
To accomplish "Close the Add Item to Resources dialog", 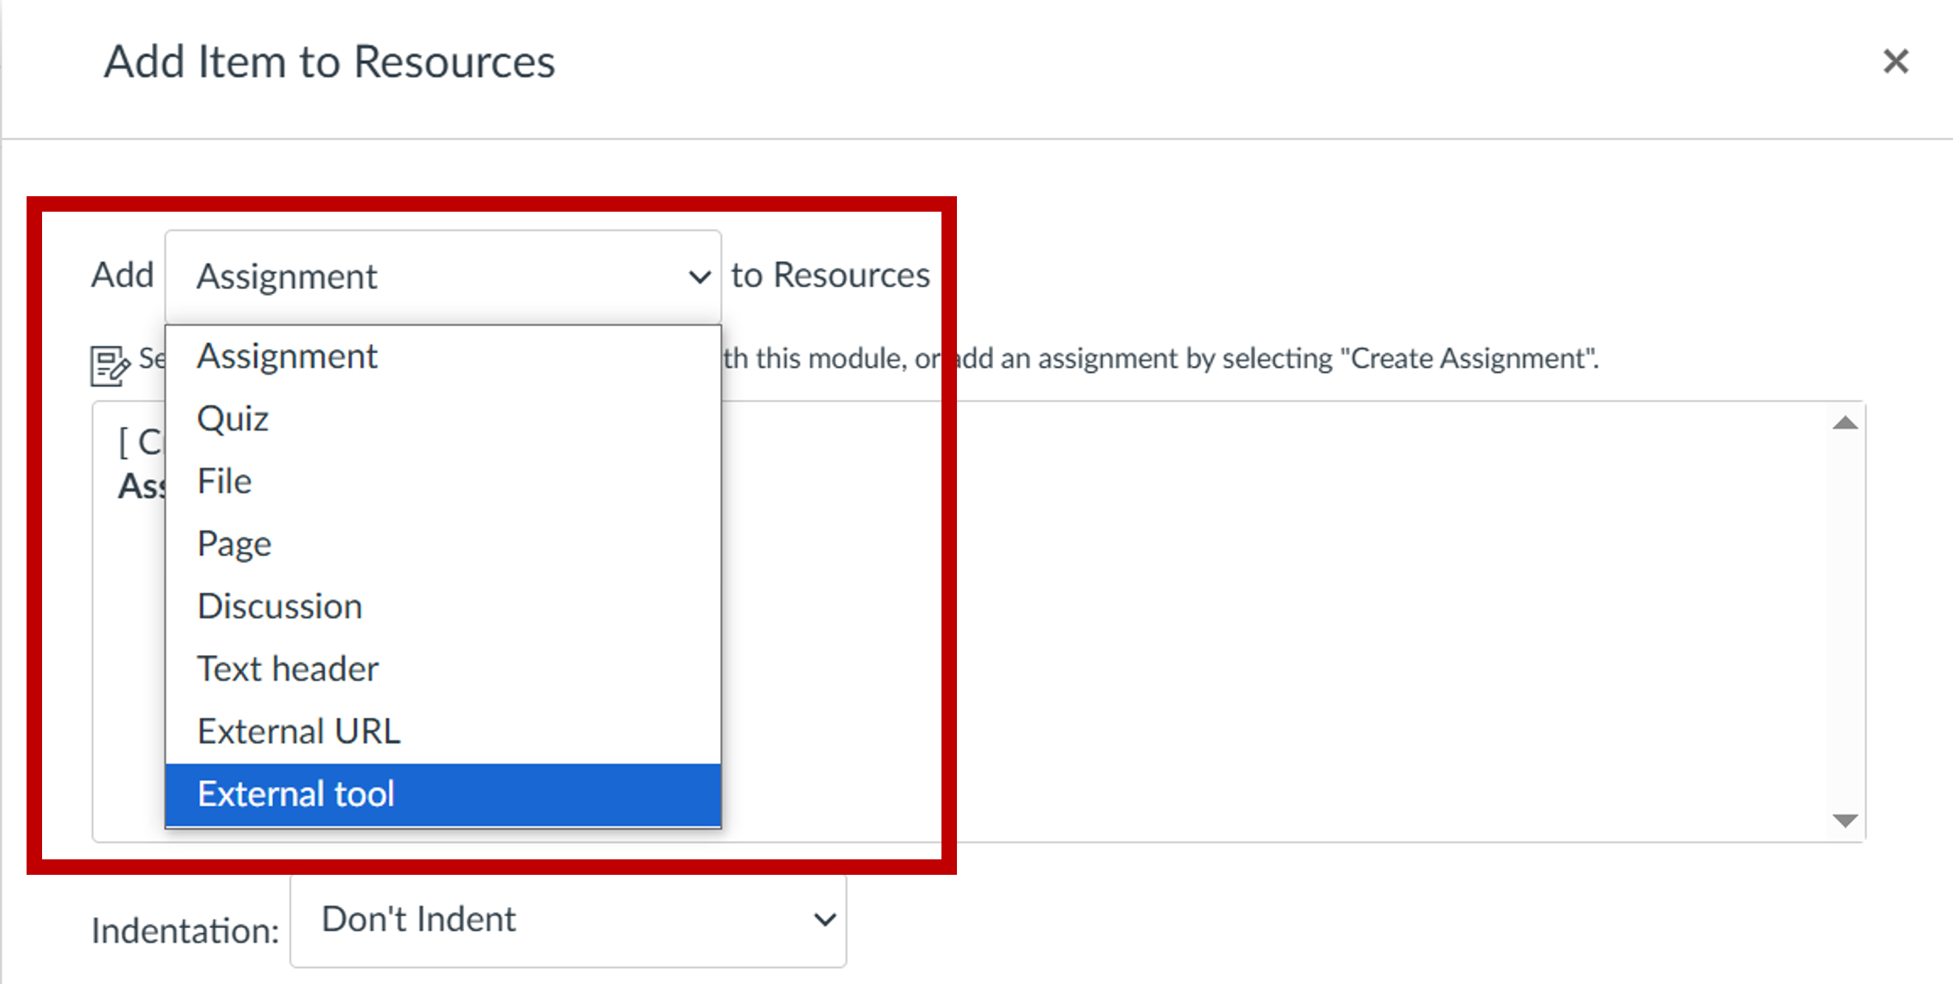I will [1895, 61].
